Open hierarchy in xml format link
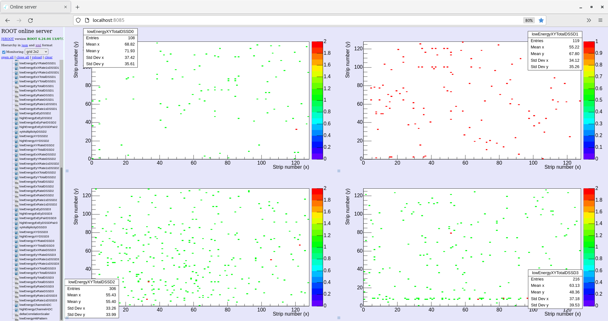The image size is (608, 321). tap(38, 45)
